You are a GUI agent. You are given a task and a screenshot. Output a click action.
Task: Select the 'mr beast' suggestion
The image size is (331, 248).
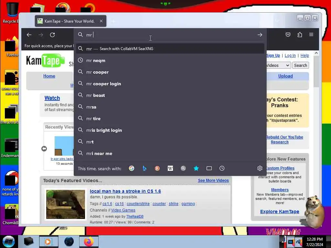[170, 95]
